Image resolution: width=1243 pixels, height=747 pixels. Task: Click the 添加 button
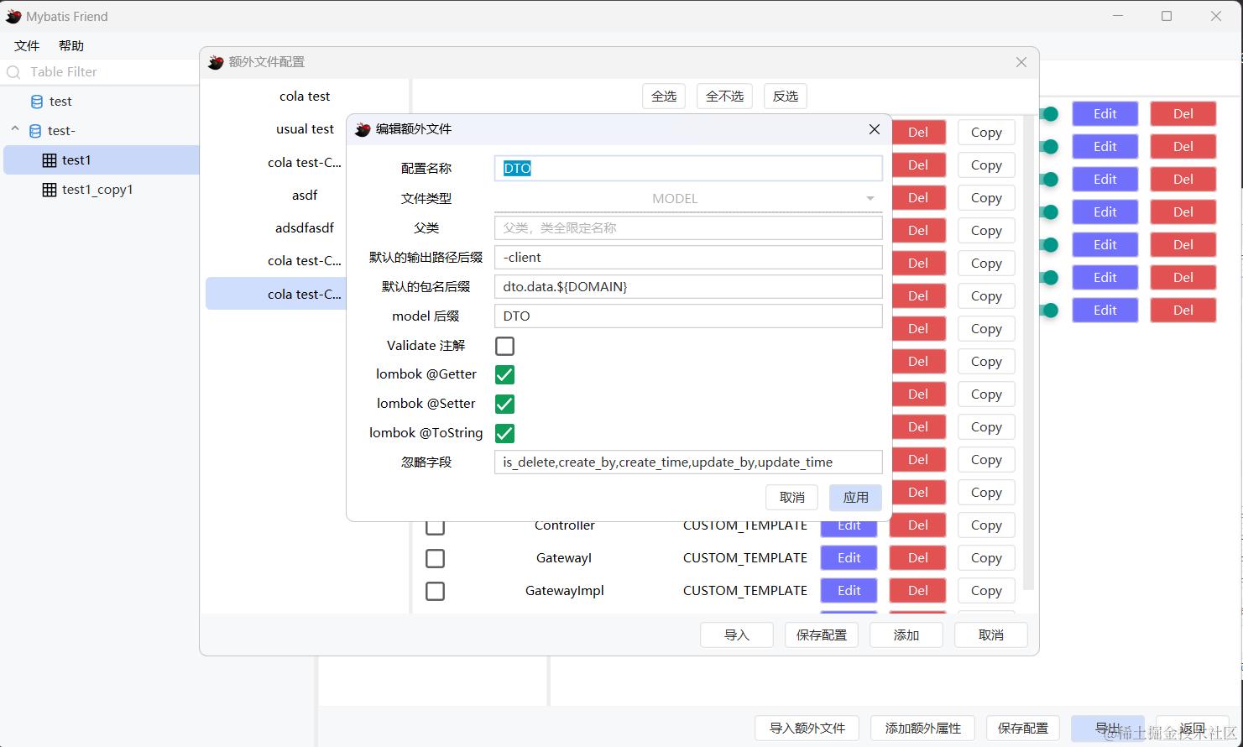point(906,635)
